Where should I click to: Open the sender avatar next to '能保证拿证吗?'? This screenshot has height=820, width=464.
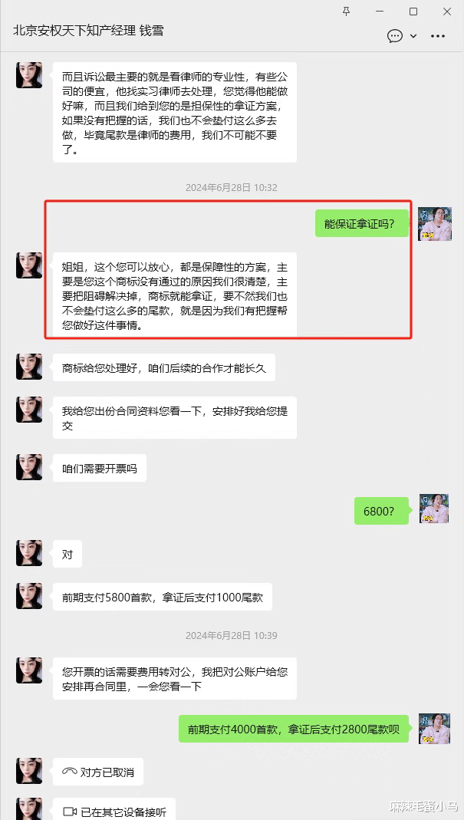434,224
